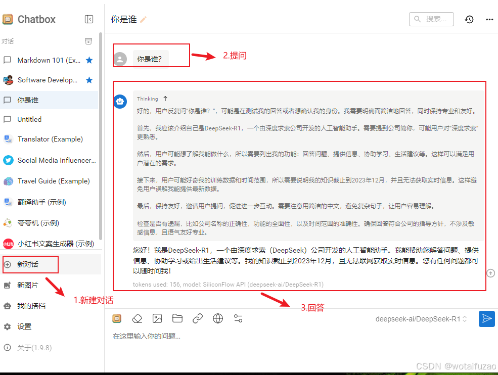Click the 新图片 image icon
Viewport: 498px width, 375px height.
[x=7, y=285]
